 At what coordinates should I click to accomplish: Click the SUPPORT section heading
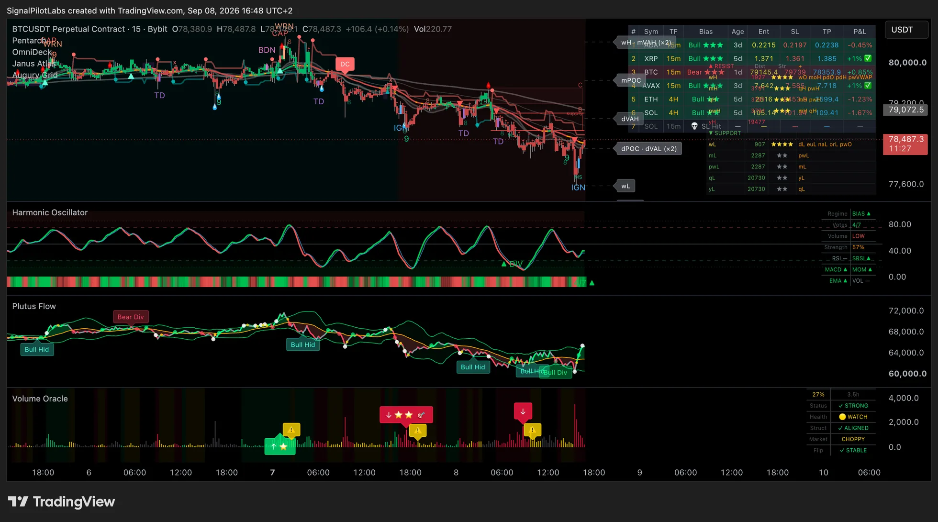point(725,133)
